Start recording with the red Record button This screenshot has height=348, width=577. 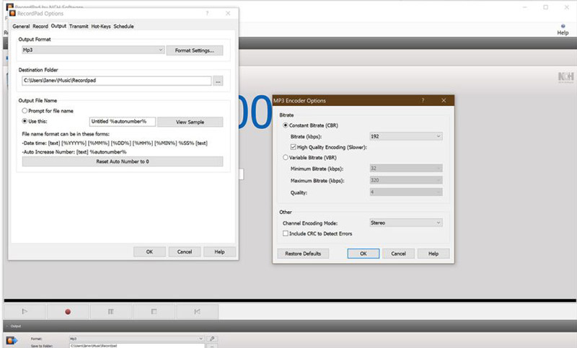pyautogui.click(x=68, y=312)
